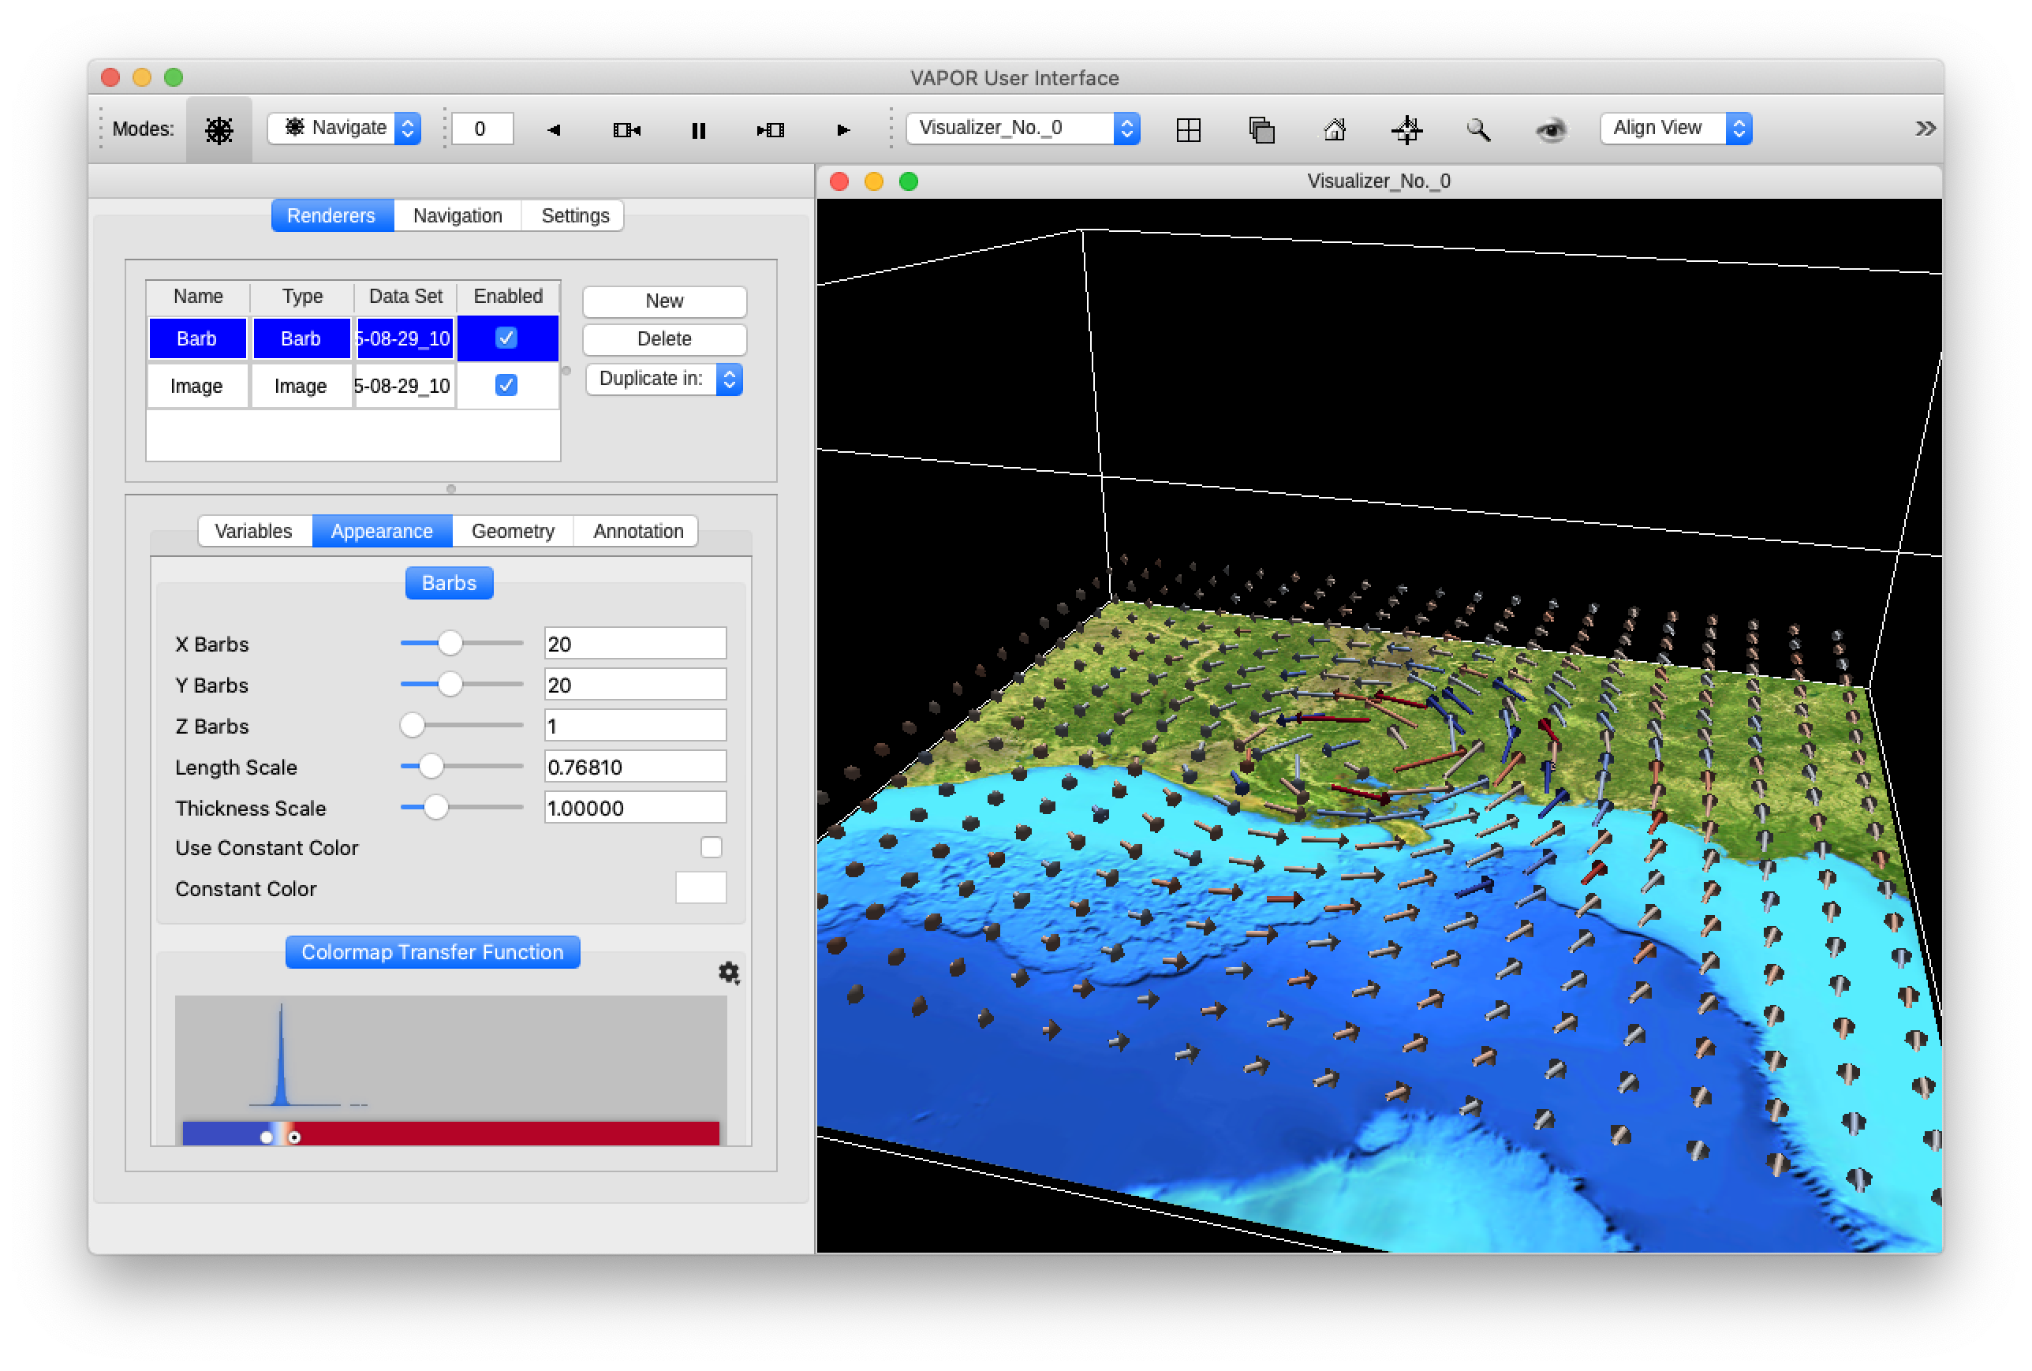
Task: Step one frame backward
Action: [626, 129]
